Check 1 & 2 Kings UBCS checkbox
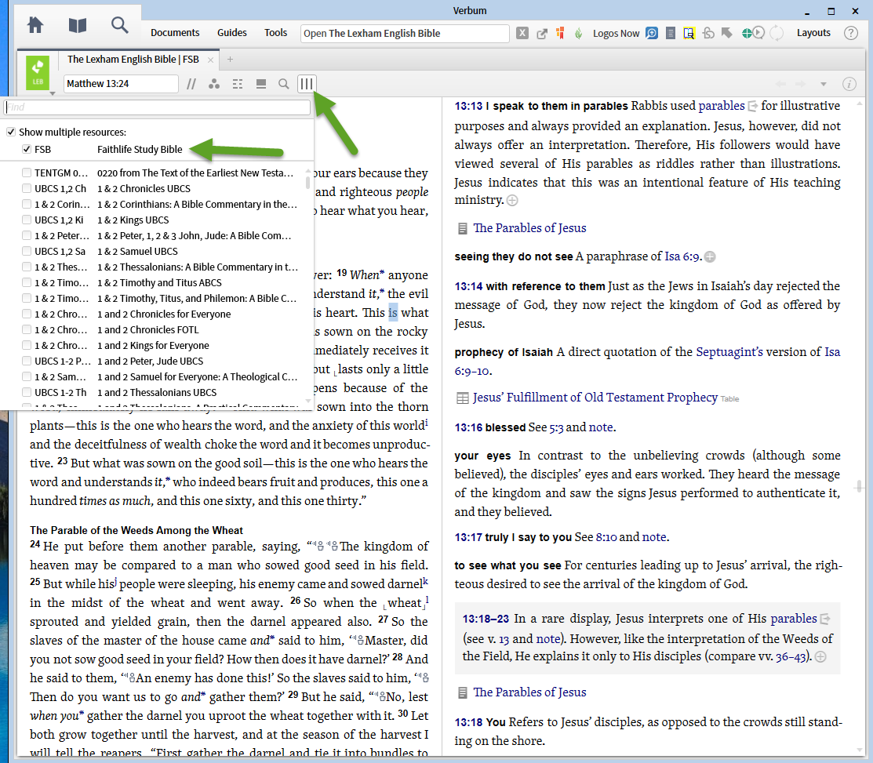Screen dimensions: 873x763 [26, 220]
